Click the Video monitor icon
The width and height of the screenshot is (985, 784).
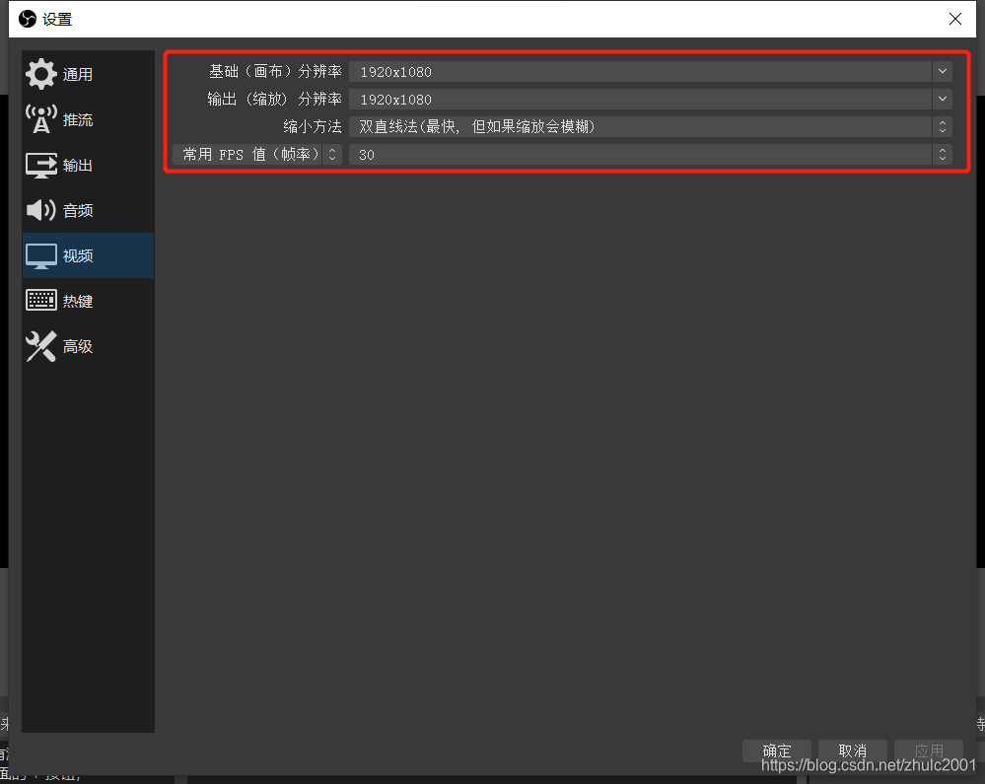[40, 255]
